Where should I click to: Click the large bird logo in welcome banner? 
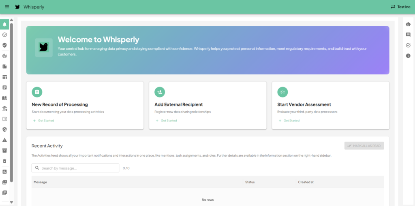44,48
